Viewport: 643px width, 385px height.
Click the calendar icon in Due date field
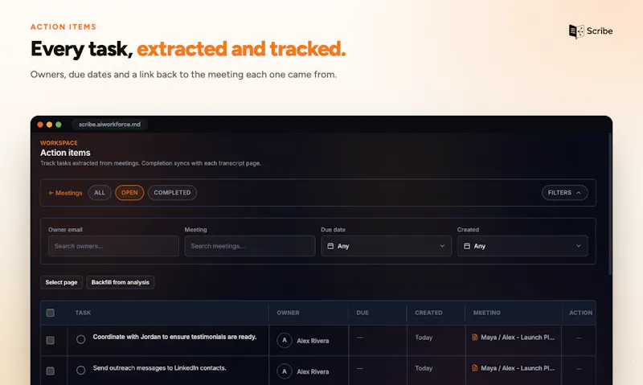pyautogui.click(x=330, y=246)
